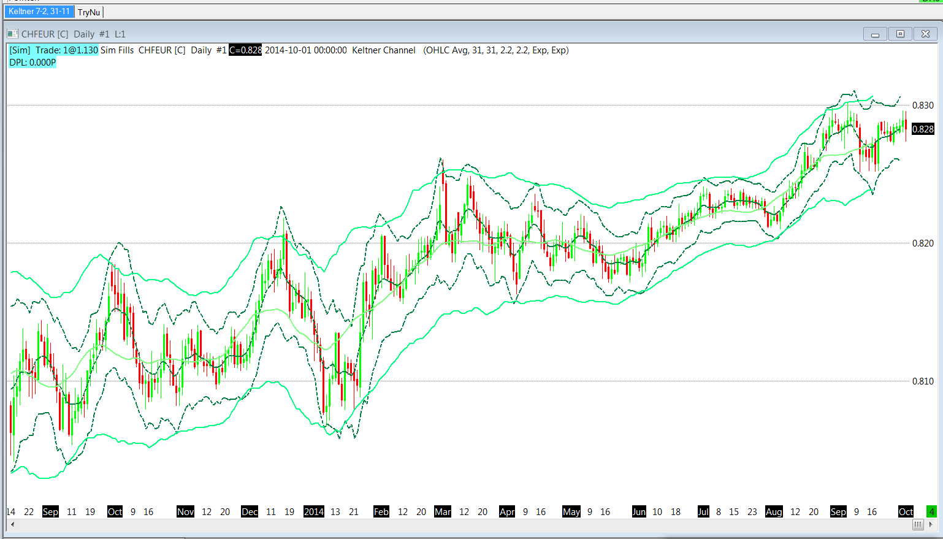Select the 'Trade: 1@1.130' position text
This screenshot has height=539, width=943.
67,50
